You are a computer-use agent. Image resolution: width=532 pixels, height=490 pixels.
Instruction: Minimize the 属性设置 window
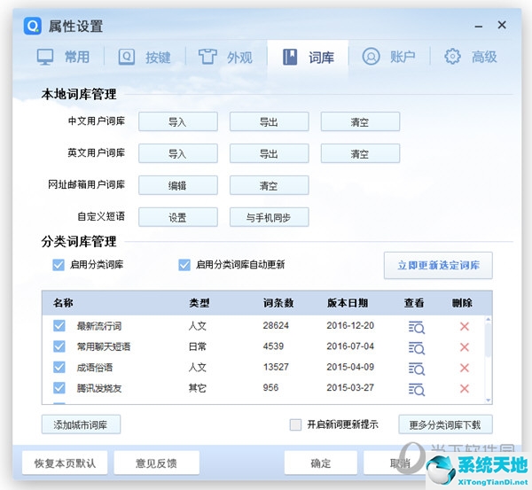tap(479, 26)
